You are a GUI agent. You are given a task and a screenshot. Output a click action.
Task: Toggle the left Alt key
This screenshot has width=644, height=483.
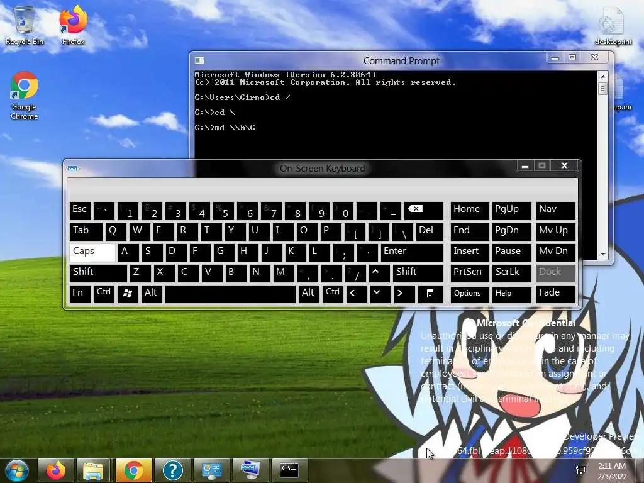[152, 294]
